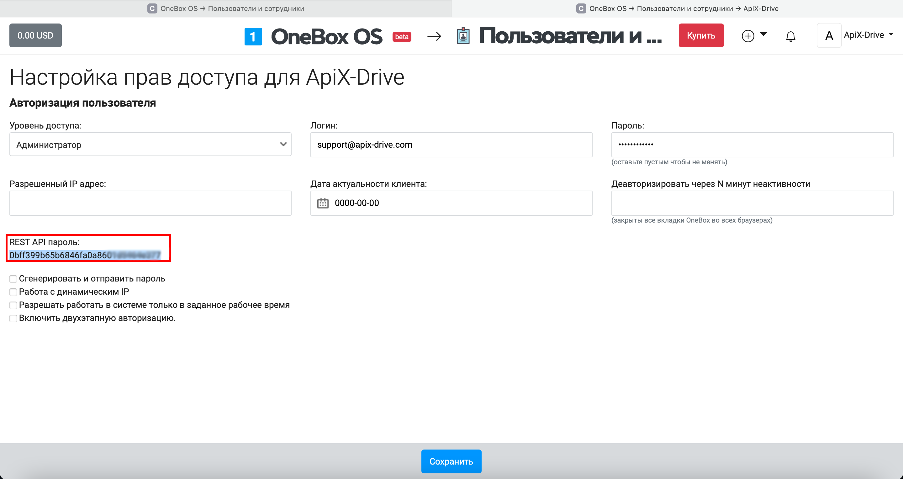
Task: Click the C favicon on the ApiX-Drive tab
Action: 581,8
